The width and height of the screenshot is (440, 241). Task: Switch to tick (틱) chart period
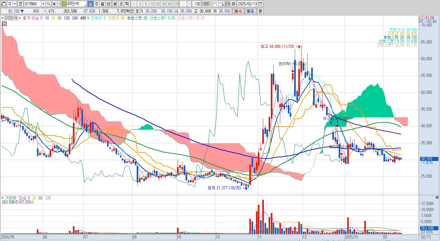[x=127, y=4]
